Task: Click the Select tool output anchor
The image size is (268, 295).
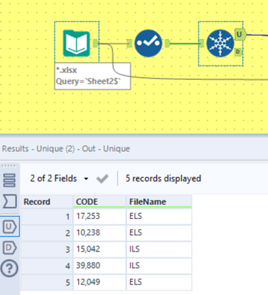Action: (x=167, y=44)
